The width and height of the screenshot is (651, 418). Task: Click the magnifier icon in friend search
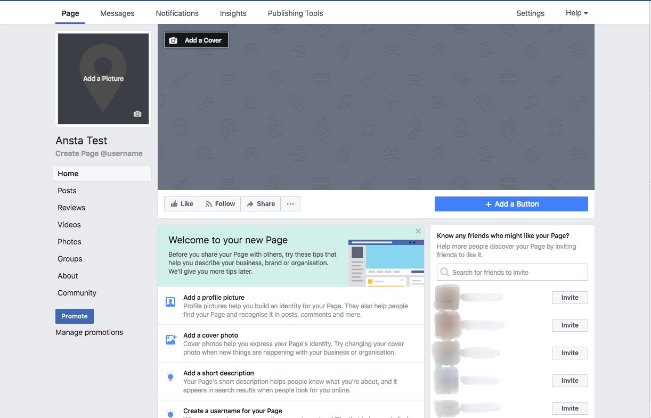444,272
